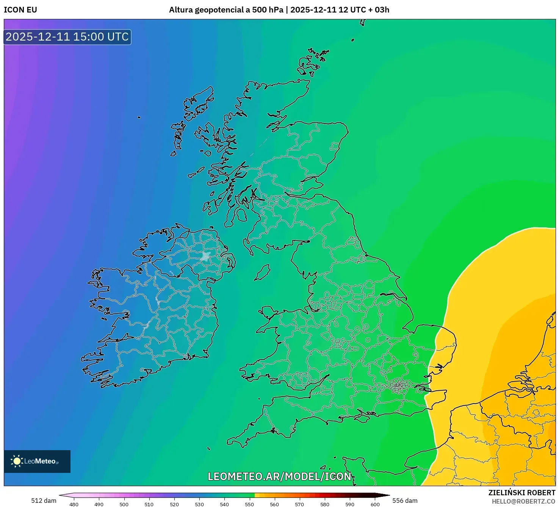Select the 480 segment on the color scale

coord(74,494)
